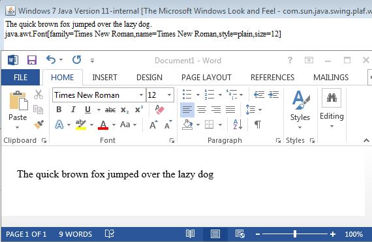Image resolution: width=372 pixels, height=242 pixels.
Task: Click the Copy icon in Clipboard group
Action: click(x=38, y=110)
